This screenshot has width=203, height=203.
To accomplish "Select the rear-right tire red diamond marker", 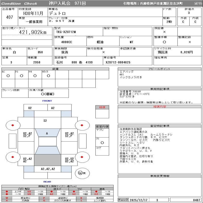I will click(82, 157).
